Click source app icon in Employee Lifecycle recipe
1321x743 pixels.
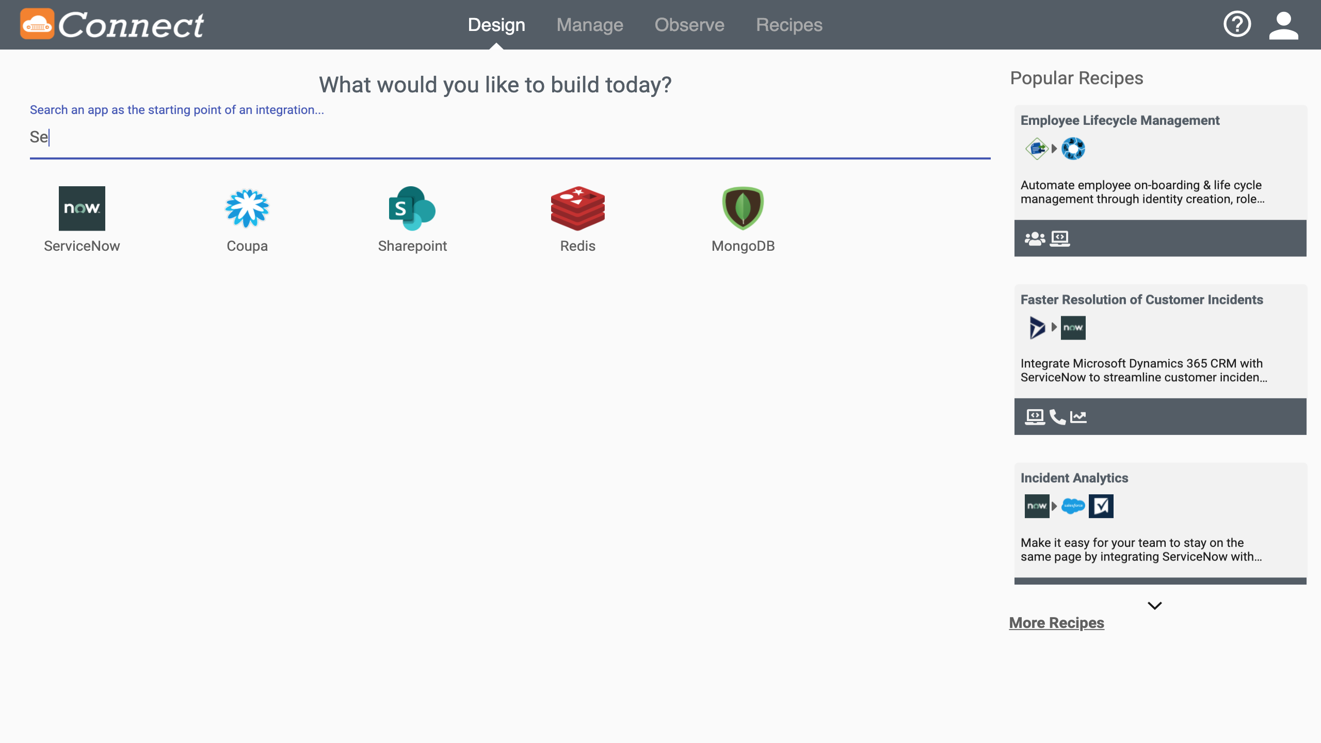[x=1037, y=149]
